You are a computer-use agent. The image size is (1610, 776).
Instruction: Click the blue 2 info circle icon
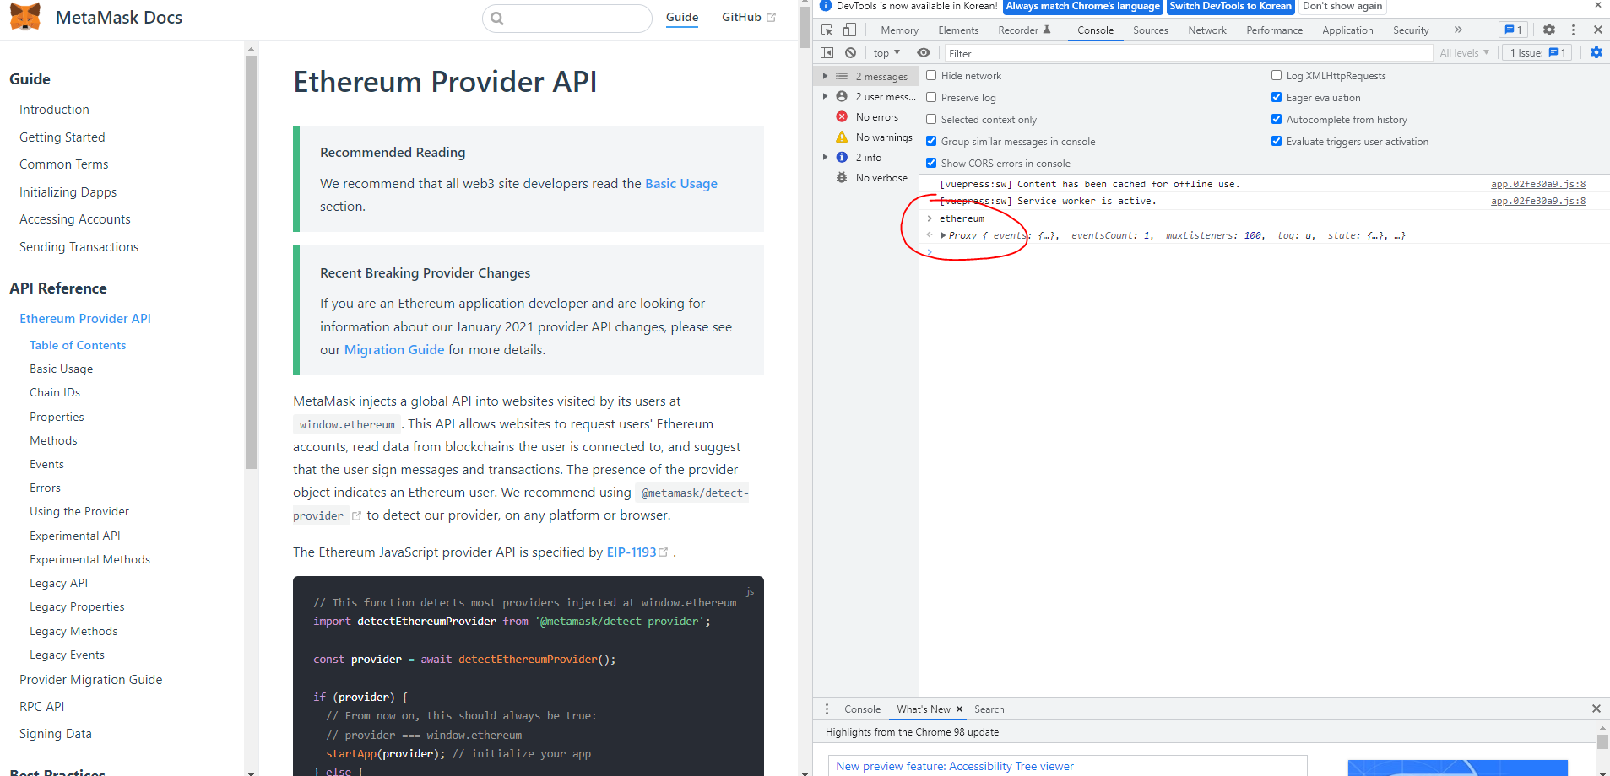842,157
